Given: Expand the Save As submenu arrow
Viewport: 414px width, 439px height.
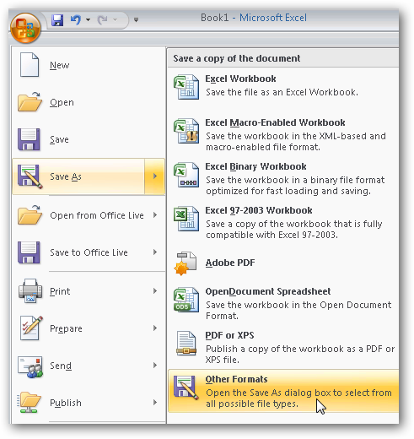Looking at the screenshot, I should (x=154, y=176).
